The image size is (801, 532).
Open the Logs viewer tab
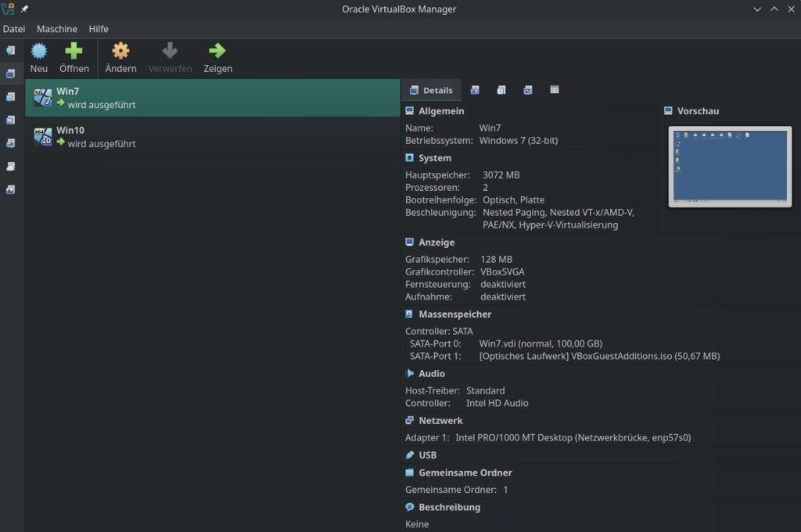(x=501, y=90)
